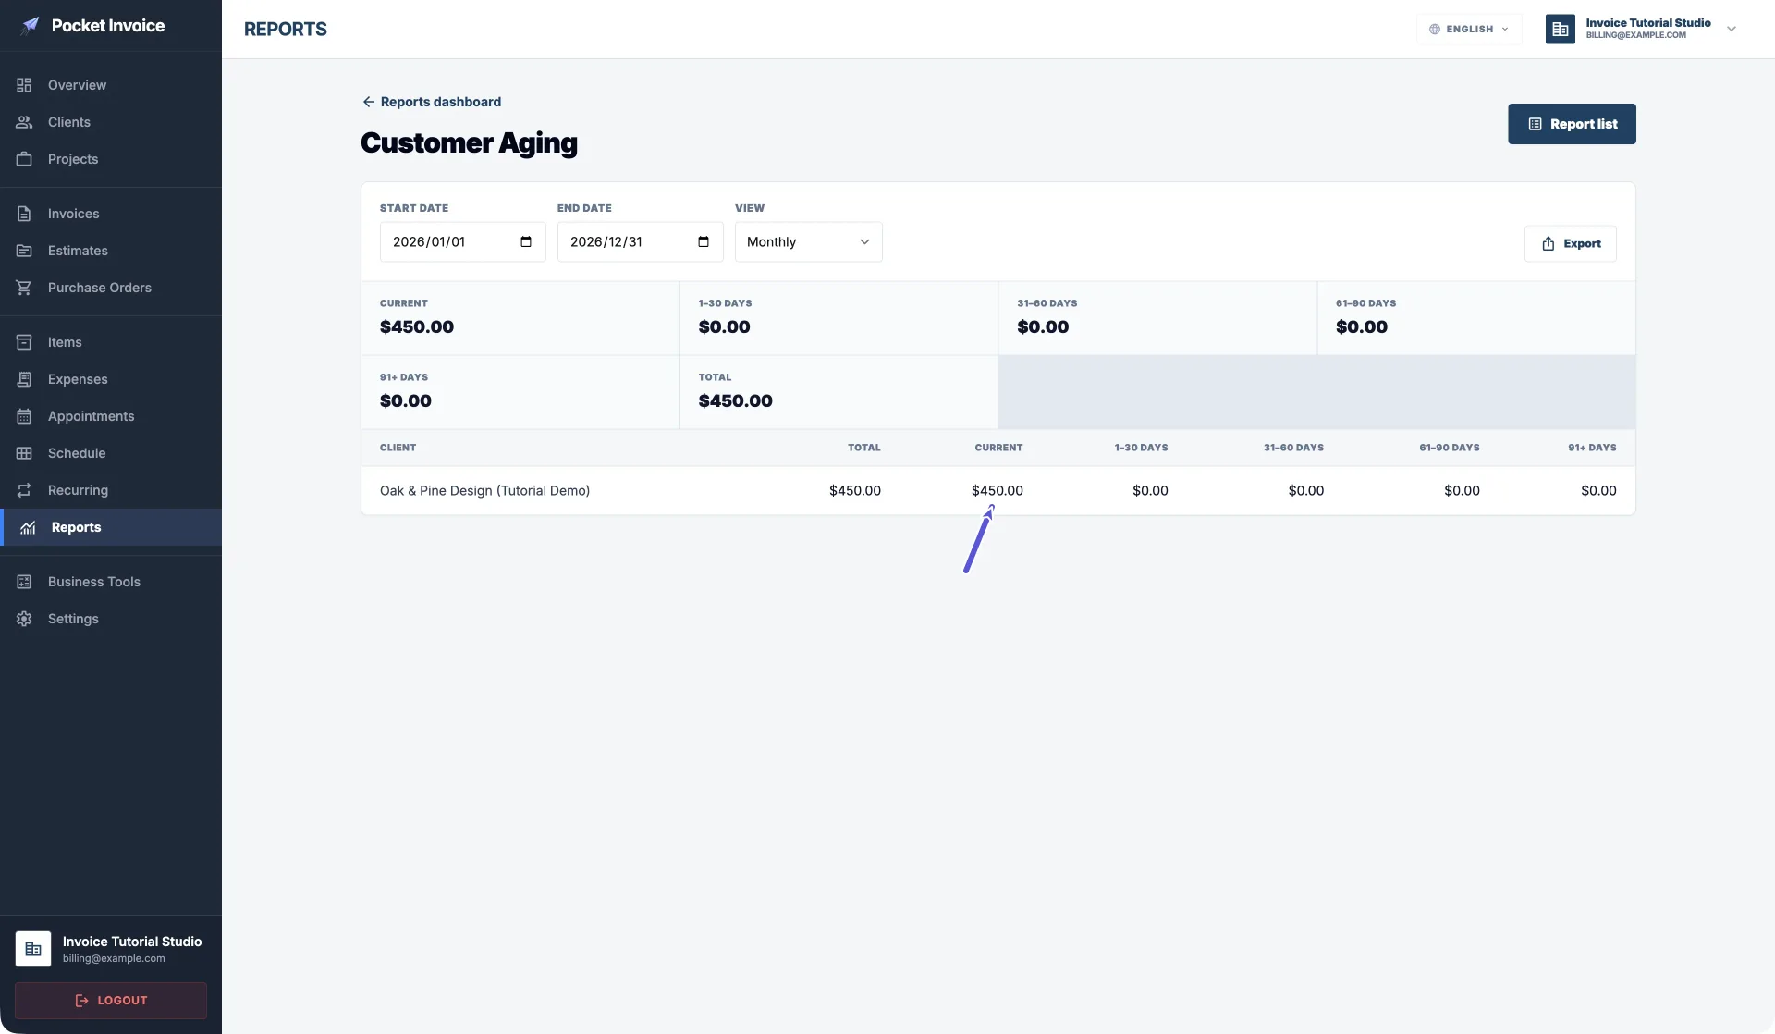Select Recurring in the sidebar

[111, 490]
